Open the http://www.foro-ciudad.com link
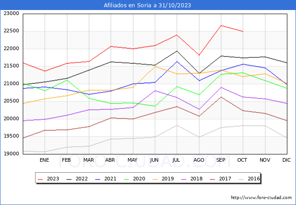Image resolution: width=296 pixels, height=205 pixels. pos(261,198)
